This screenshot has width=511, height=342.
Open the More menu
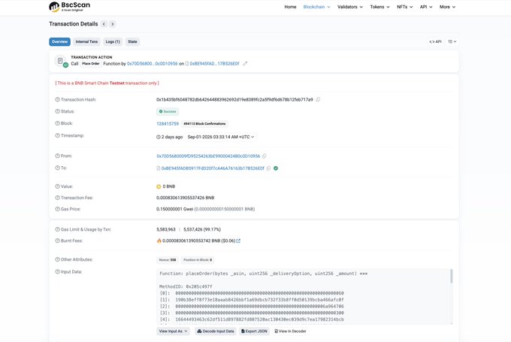(447, 7)
